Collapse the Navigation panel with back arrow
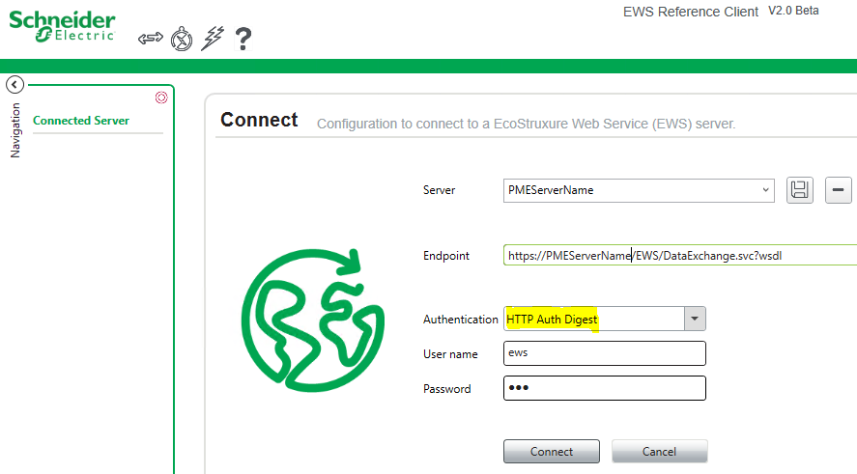The width and height of the screenshot is (857, 474). [x=14, y=85]
